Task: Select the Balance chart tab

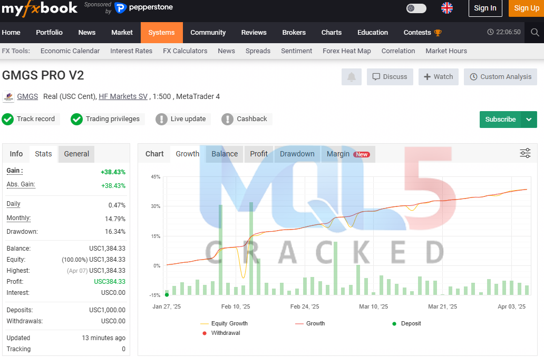Action: coord(225,154)
